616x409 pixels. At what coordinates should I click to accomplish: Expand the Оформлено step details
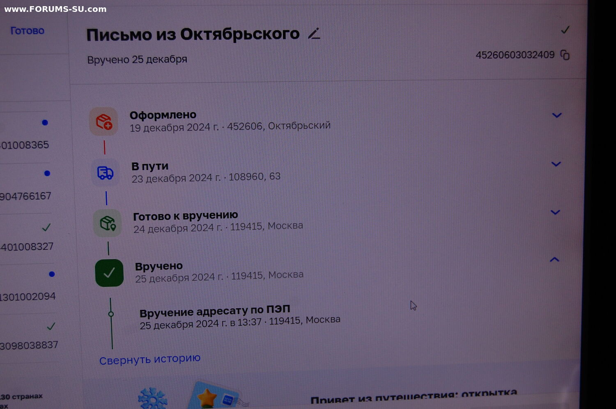point(556,115)
